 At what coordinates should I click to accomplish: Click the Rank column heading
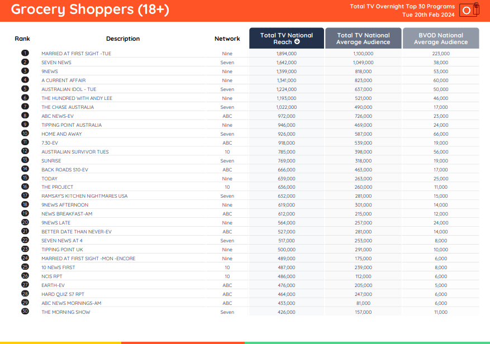pyautogui.click(x=22, y=39)
